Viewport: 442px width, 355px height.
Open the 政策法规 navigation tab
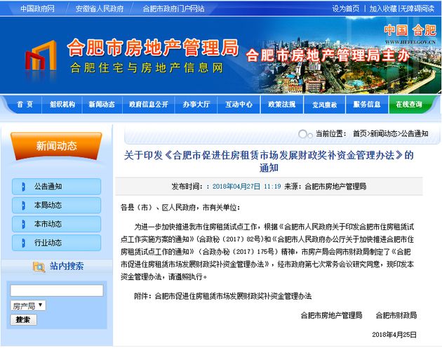pyautogui.click(x=281, y=105)
